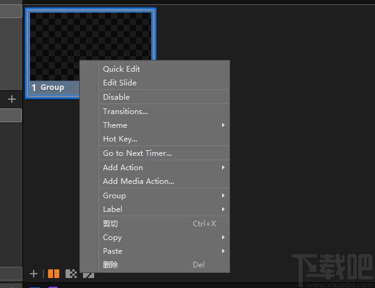Open the Transitions... dialog
The image size is (375, 288).
125,112
